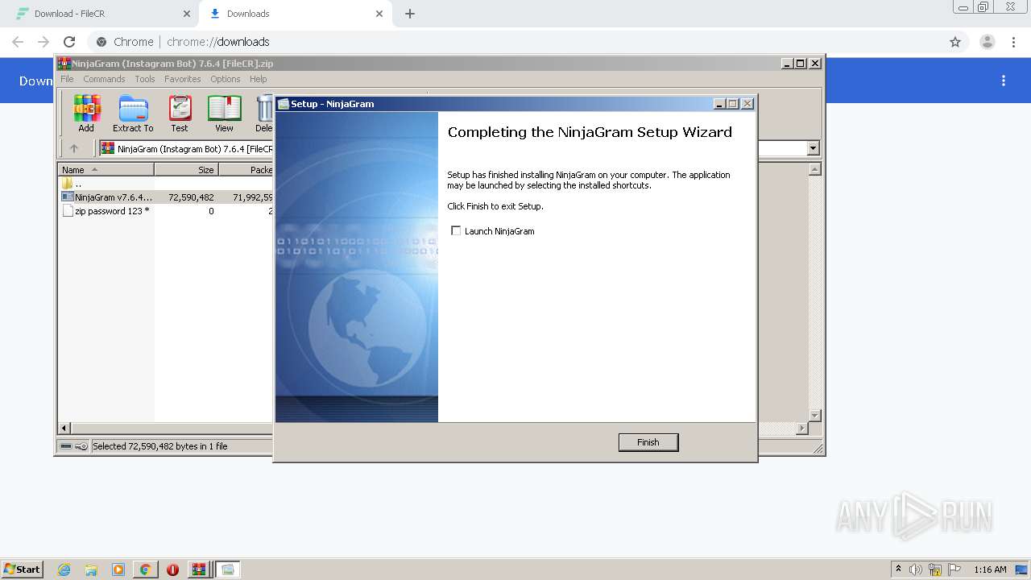Open the WinRAR Options menu
Image resolution: width=1031 pixels, height=580 pixels.
[x=226, y=79]
